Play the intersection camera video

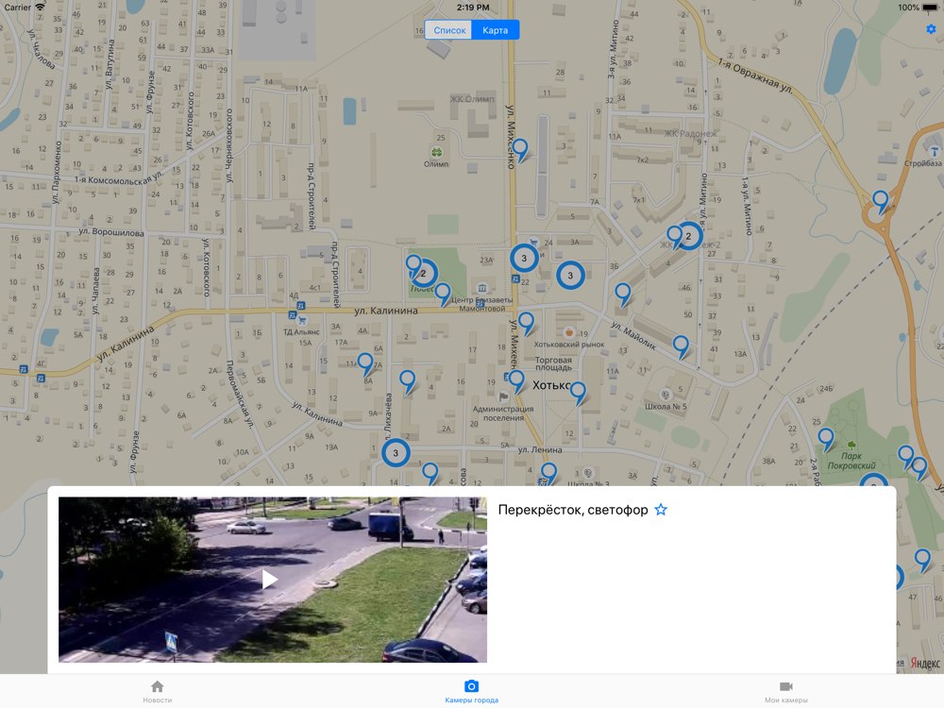270,580
